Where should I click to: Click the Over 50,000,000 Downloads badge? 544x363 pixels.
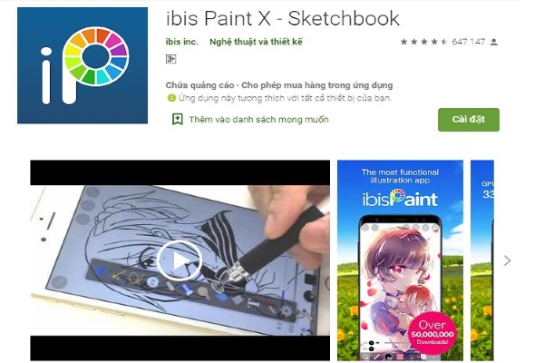tap(432, 333)
